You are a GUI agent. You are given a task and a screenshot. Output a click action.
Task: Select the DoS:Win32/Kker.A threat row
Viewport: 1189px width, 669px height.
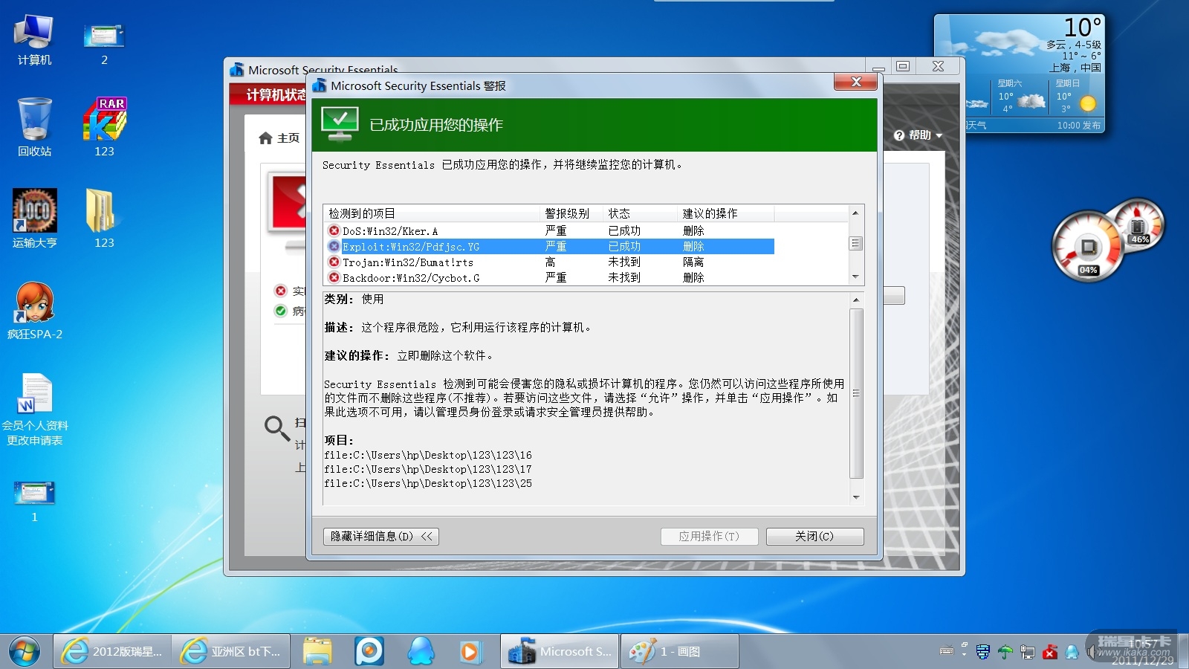point(550,230)
